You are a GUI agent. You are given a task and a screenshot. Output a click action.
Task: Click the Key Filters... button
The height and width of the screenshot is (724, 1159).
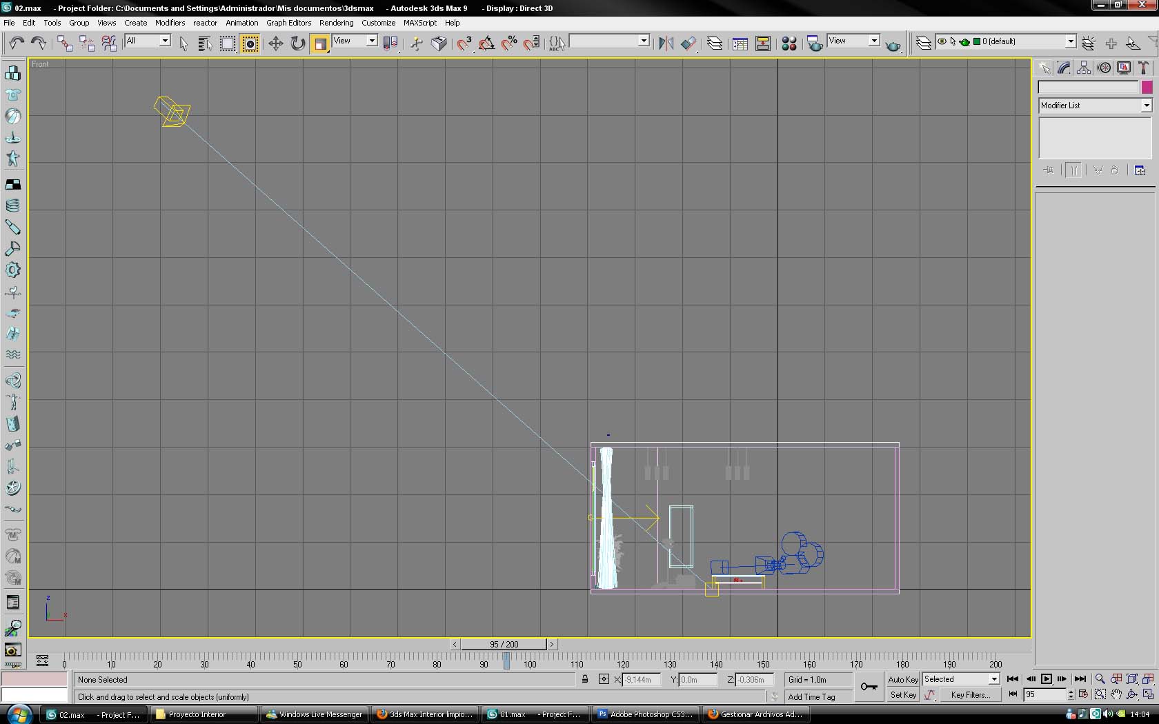(x=970, y=695)
